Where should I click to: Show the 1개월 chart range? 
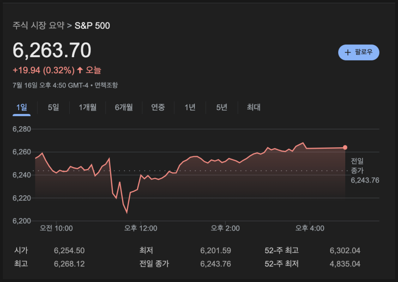click(88, 107)
